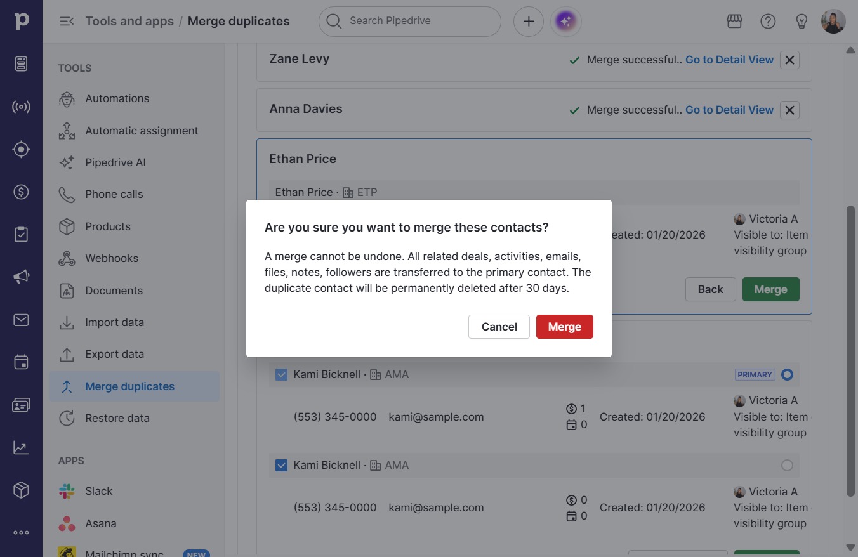Open the Slack app entry

point(134,491)
